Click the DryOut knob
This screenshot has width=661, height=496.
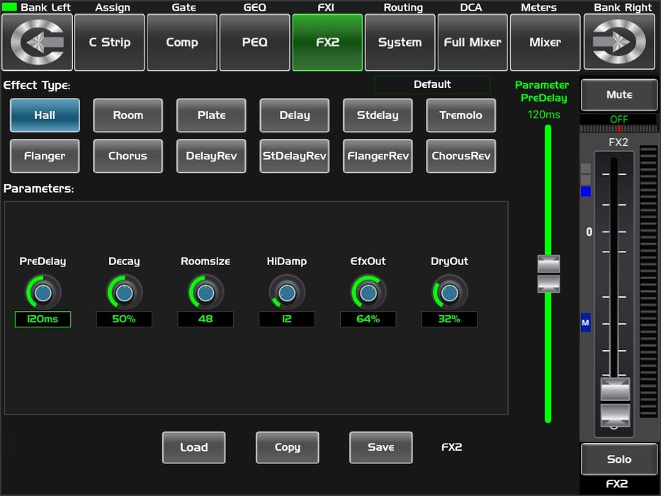tap(449, 292)
